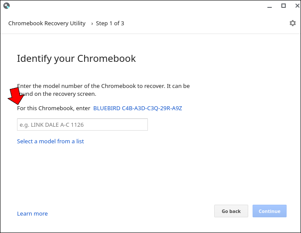The image size is (301, 233).
Task: Click the Enter the model number instruction text
Action: click(103, 90)
